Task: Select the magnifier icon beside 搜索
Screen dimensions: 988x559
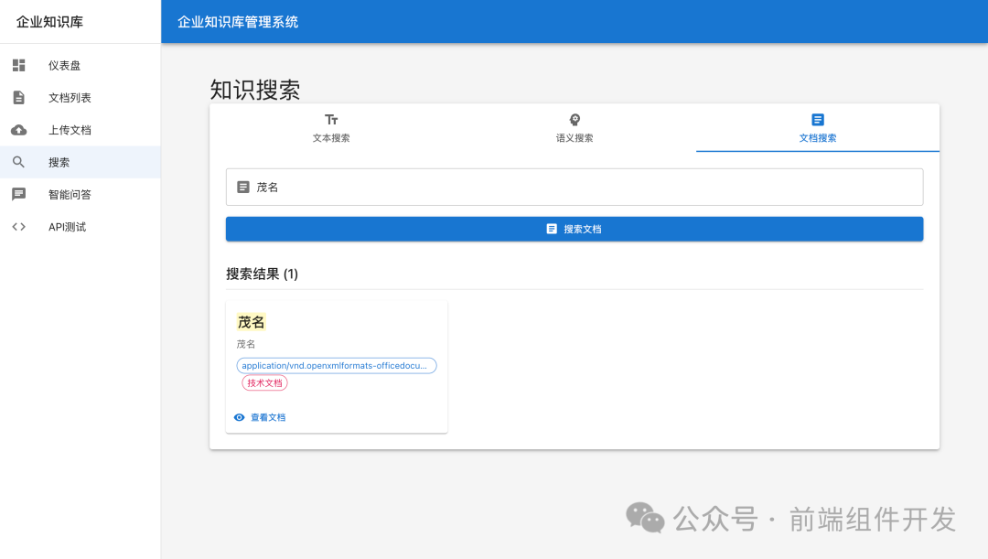Action: pos(18,161)
